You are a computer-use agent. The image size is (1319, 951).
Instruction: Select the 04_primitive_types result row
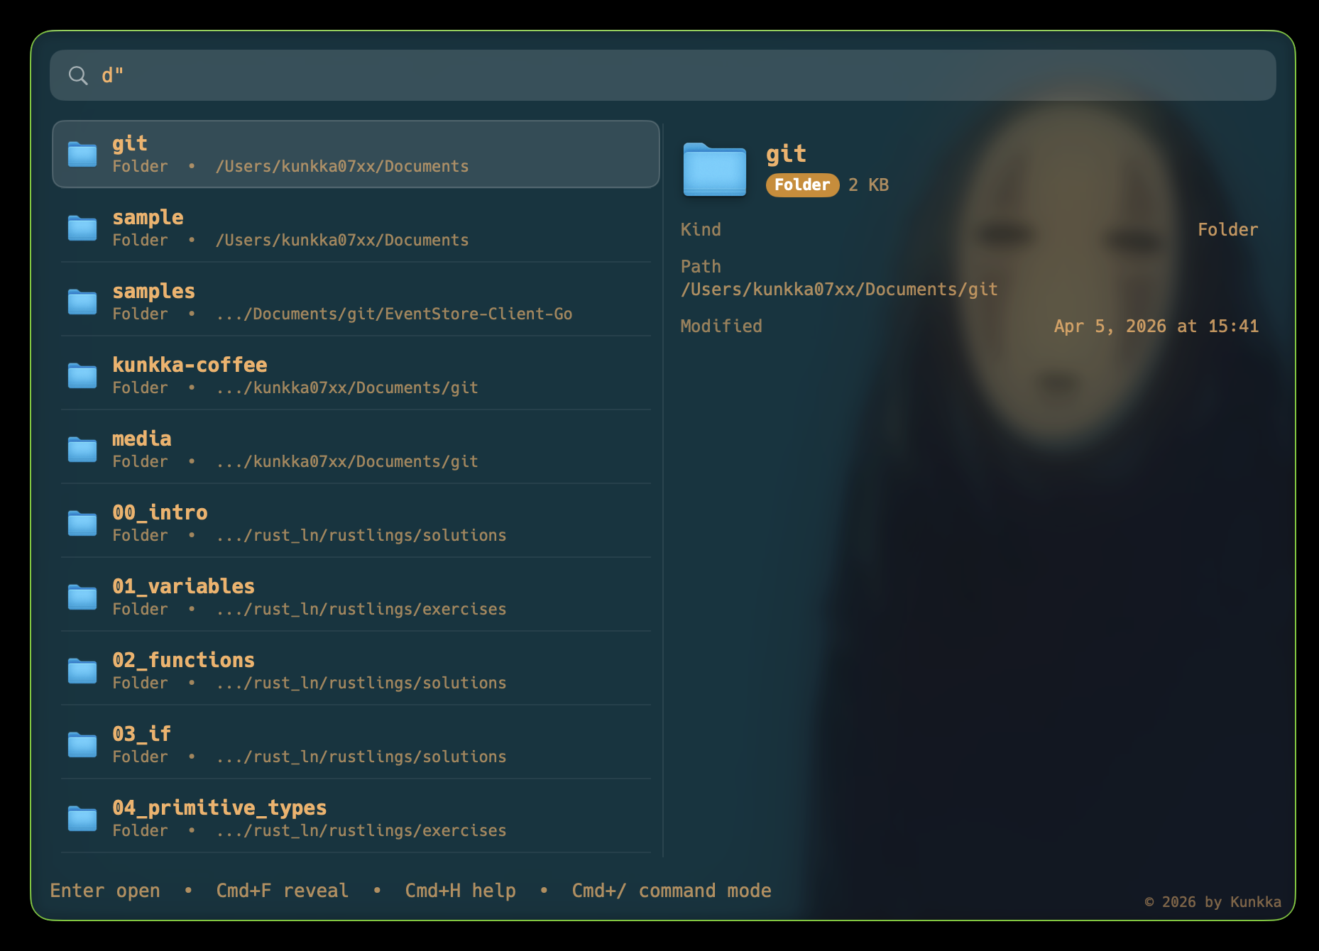tap(355, 818)
